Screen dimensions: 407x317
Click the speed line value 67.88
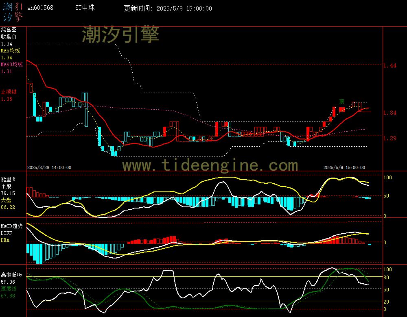(8, 296)
